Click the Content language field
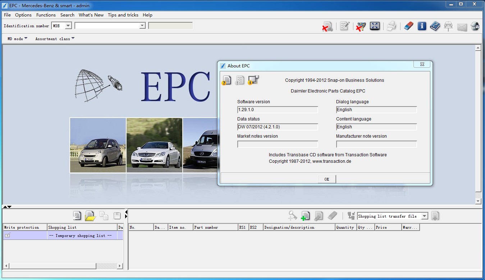The height and width of the screenshot is (280, 485). click(376, 127)
